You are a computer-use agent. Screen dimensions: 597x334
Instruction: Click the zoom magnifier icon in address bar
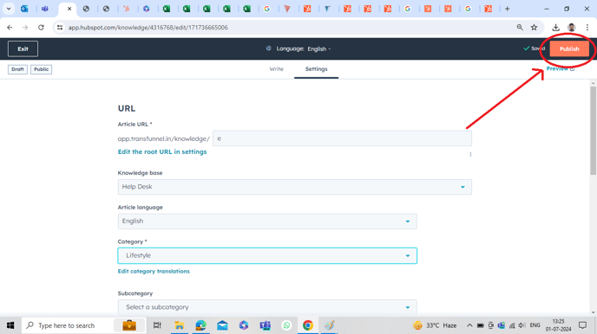coord(520,28)
